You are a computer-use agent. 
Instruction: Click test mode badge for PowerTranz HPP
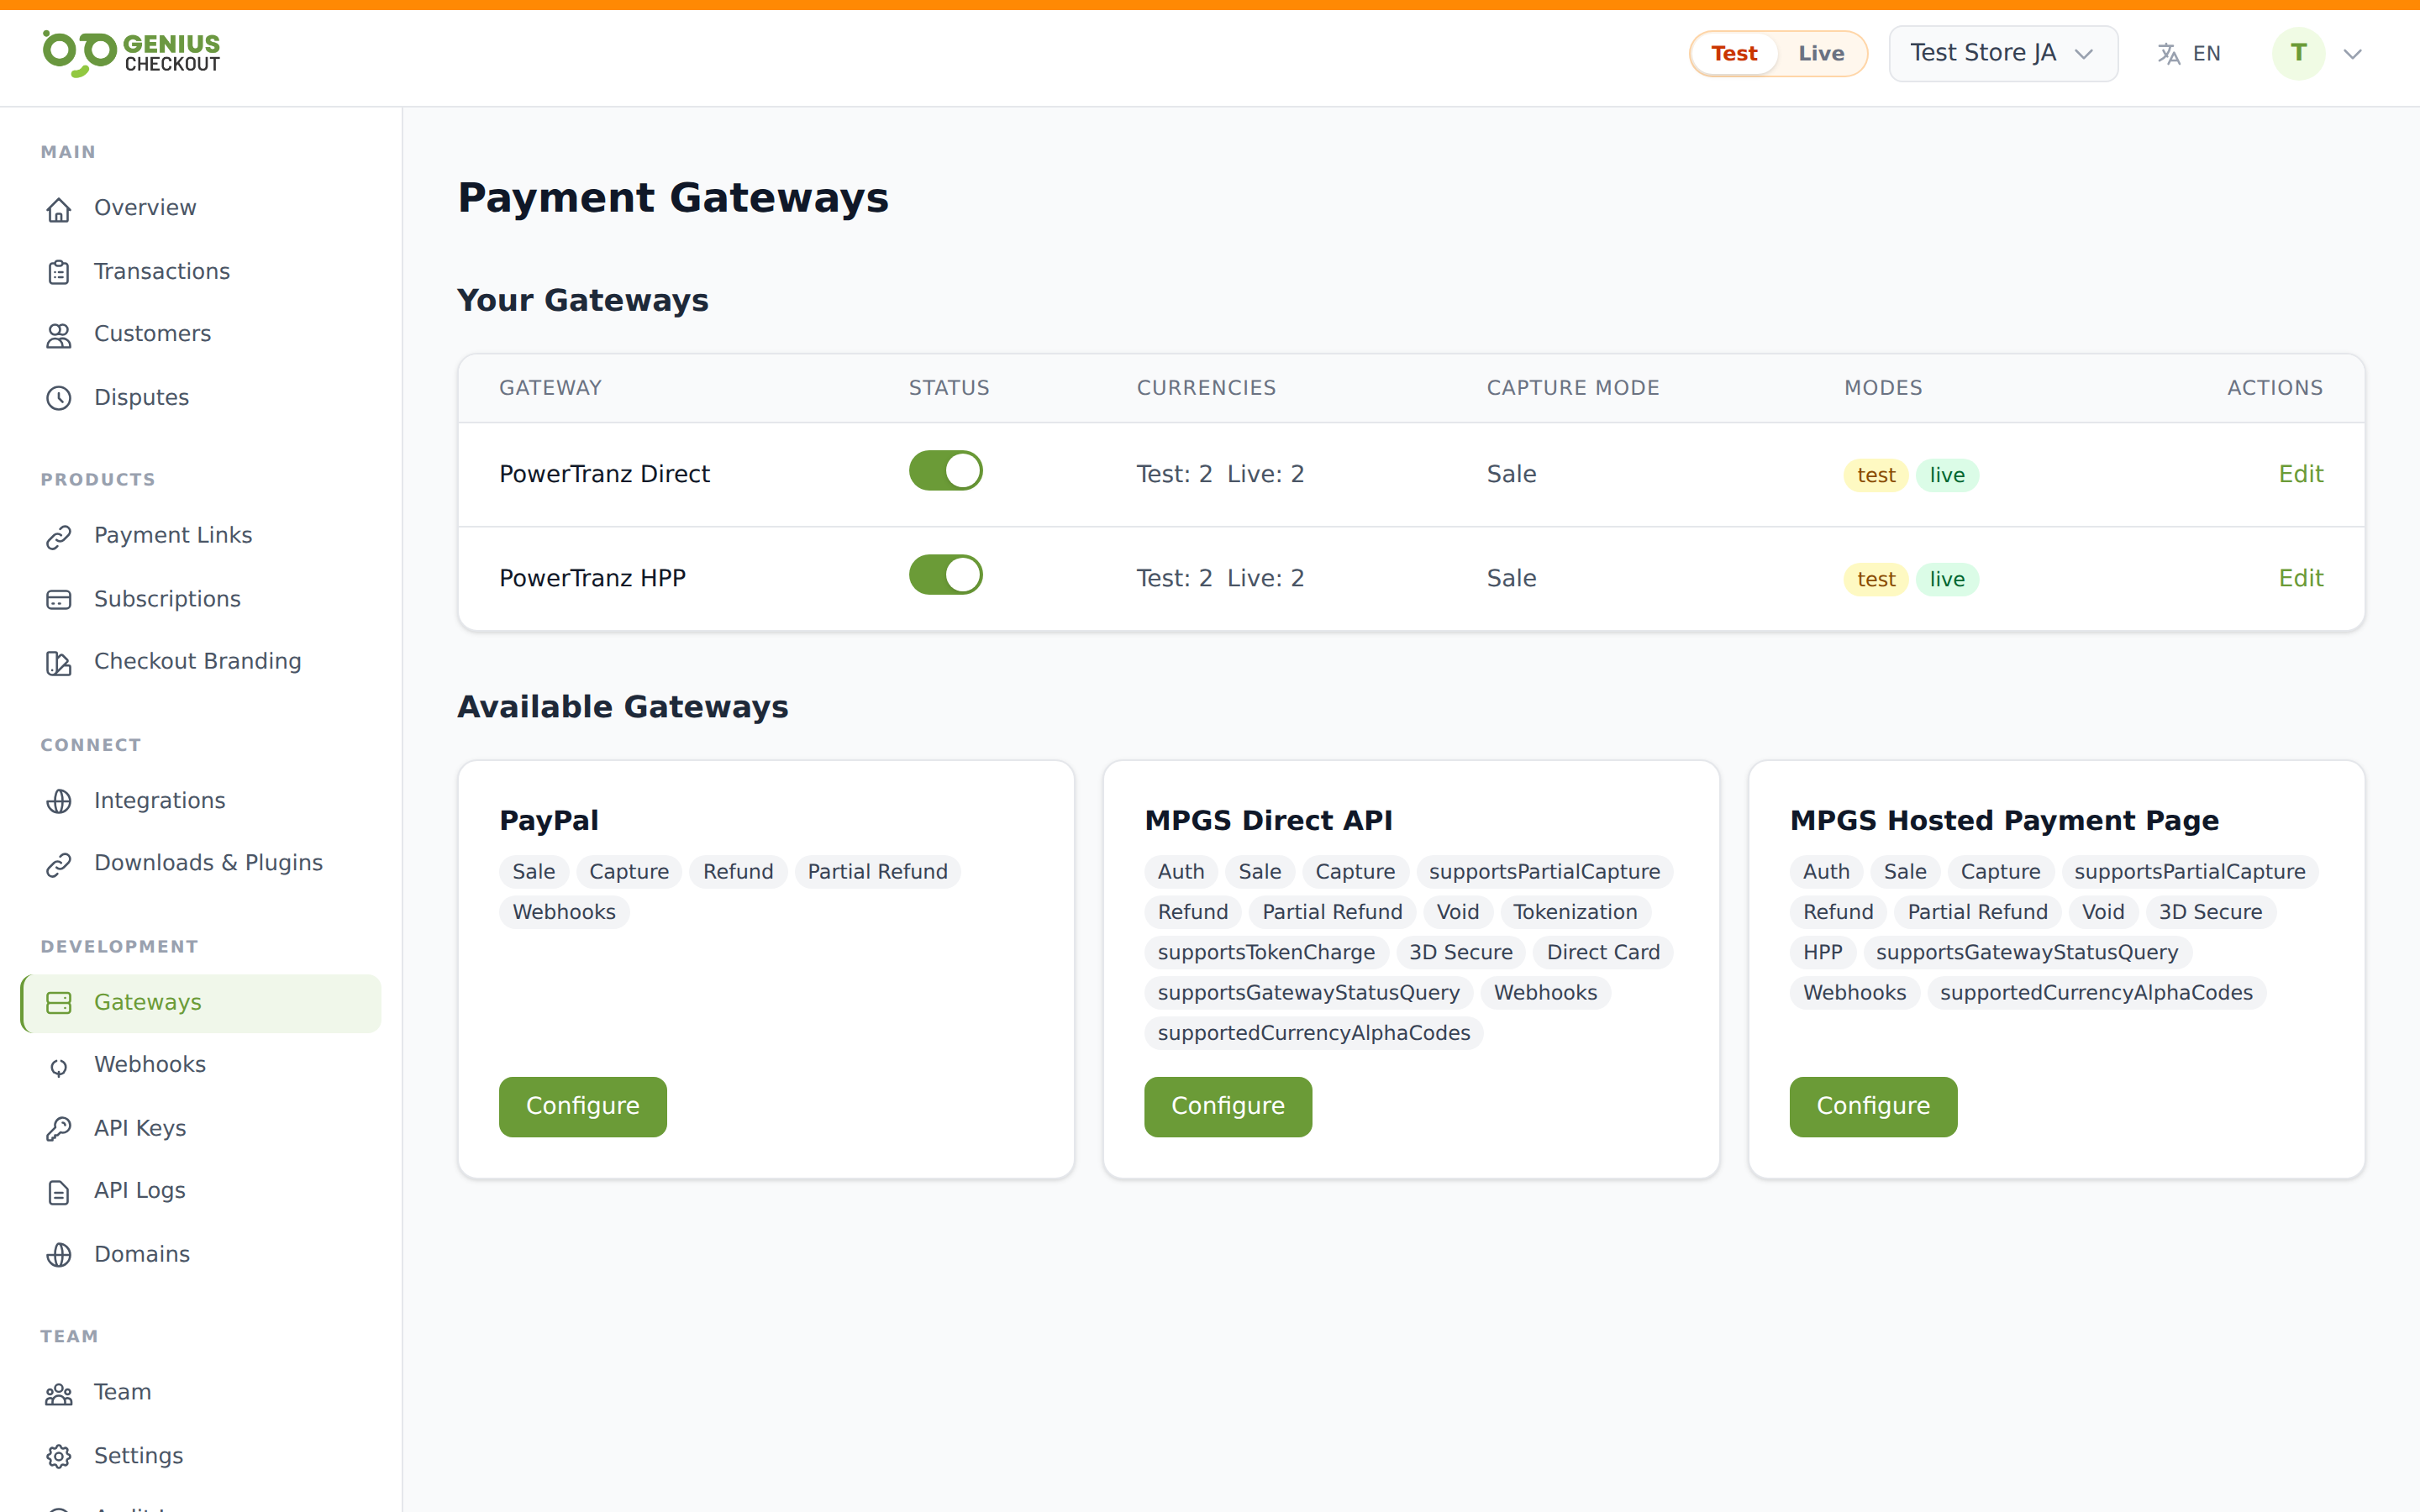(1876, 579)
